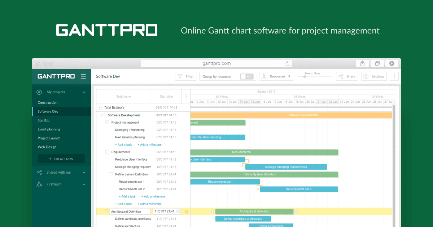Adjust the Zoom Days slider handle
433x227 pixels.
[305, 77]
